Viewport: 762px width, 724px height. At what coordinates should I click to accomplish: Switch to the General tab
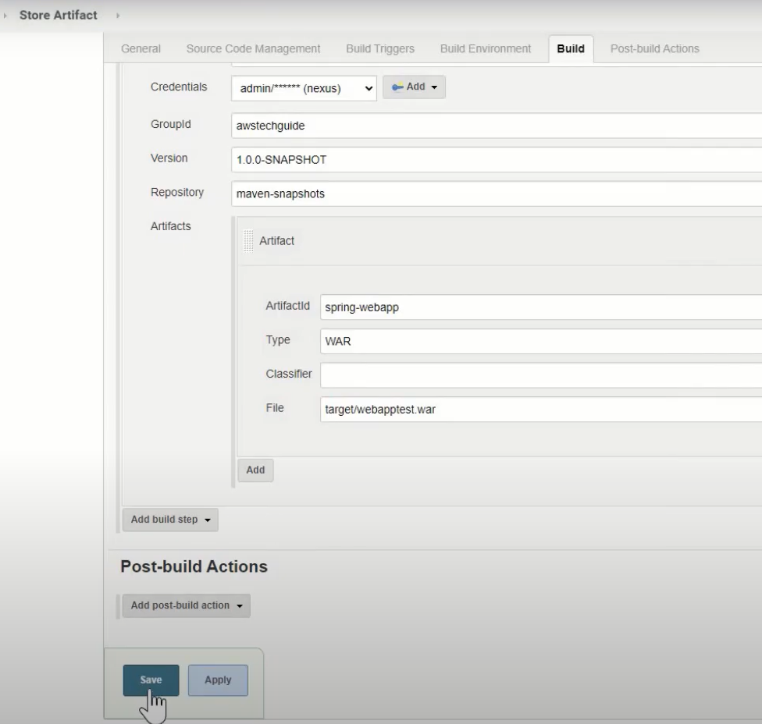141,48
